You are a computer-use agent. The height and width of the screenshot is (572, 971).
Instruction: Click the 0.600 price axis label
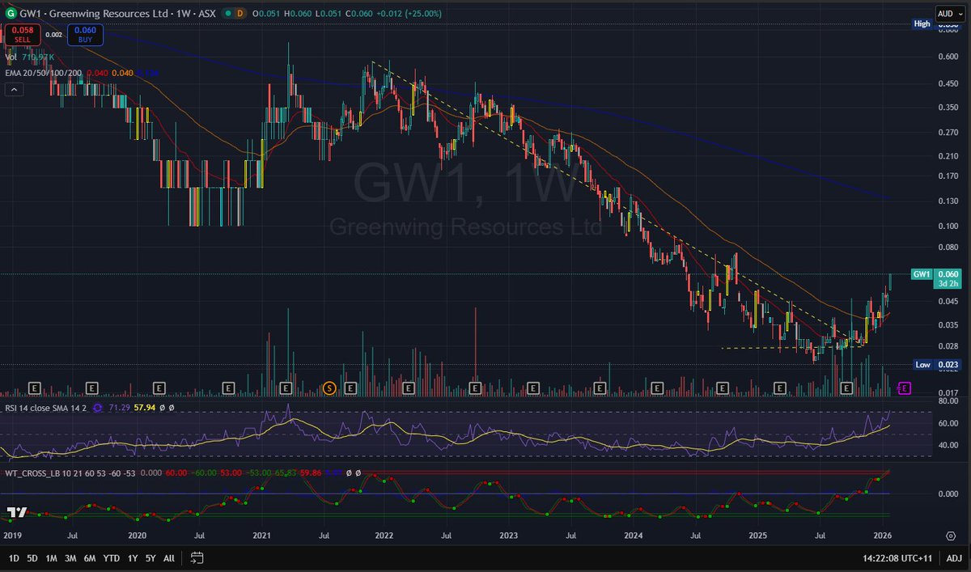pos(948,56)
